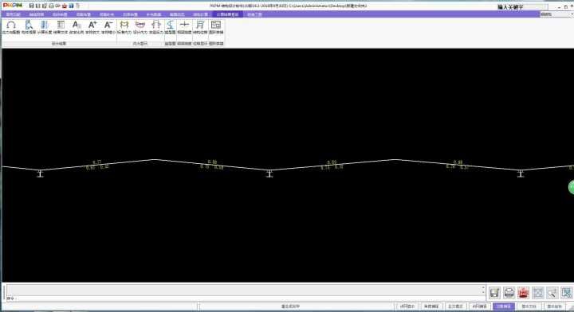This screenshot has width=574, height=312.
Task: Open the dropdown at top right below search
Action: [x=557, y=14]
